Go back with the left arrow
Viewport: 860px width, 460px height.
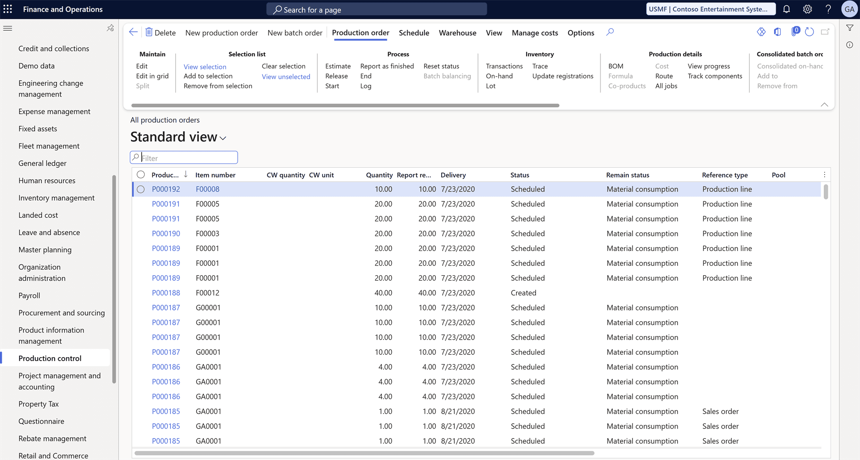point(133,32)
